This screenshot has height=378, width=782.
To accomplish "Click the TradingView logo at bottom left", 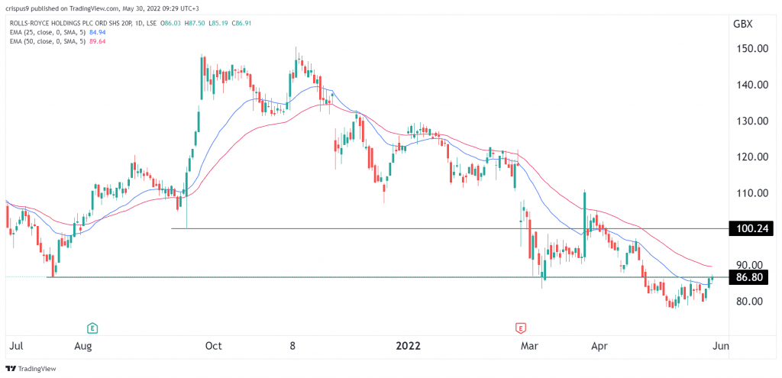I will (31, 369).
